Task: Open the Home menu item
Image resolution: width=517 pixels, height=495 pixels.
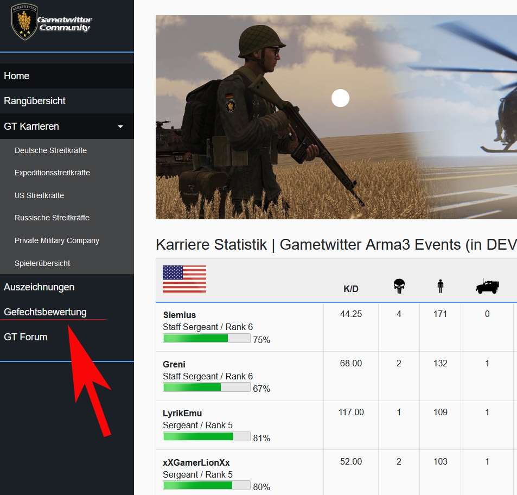Action: (x=67, y=76)
